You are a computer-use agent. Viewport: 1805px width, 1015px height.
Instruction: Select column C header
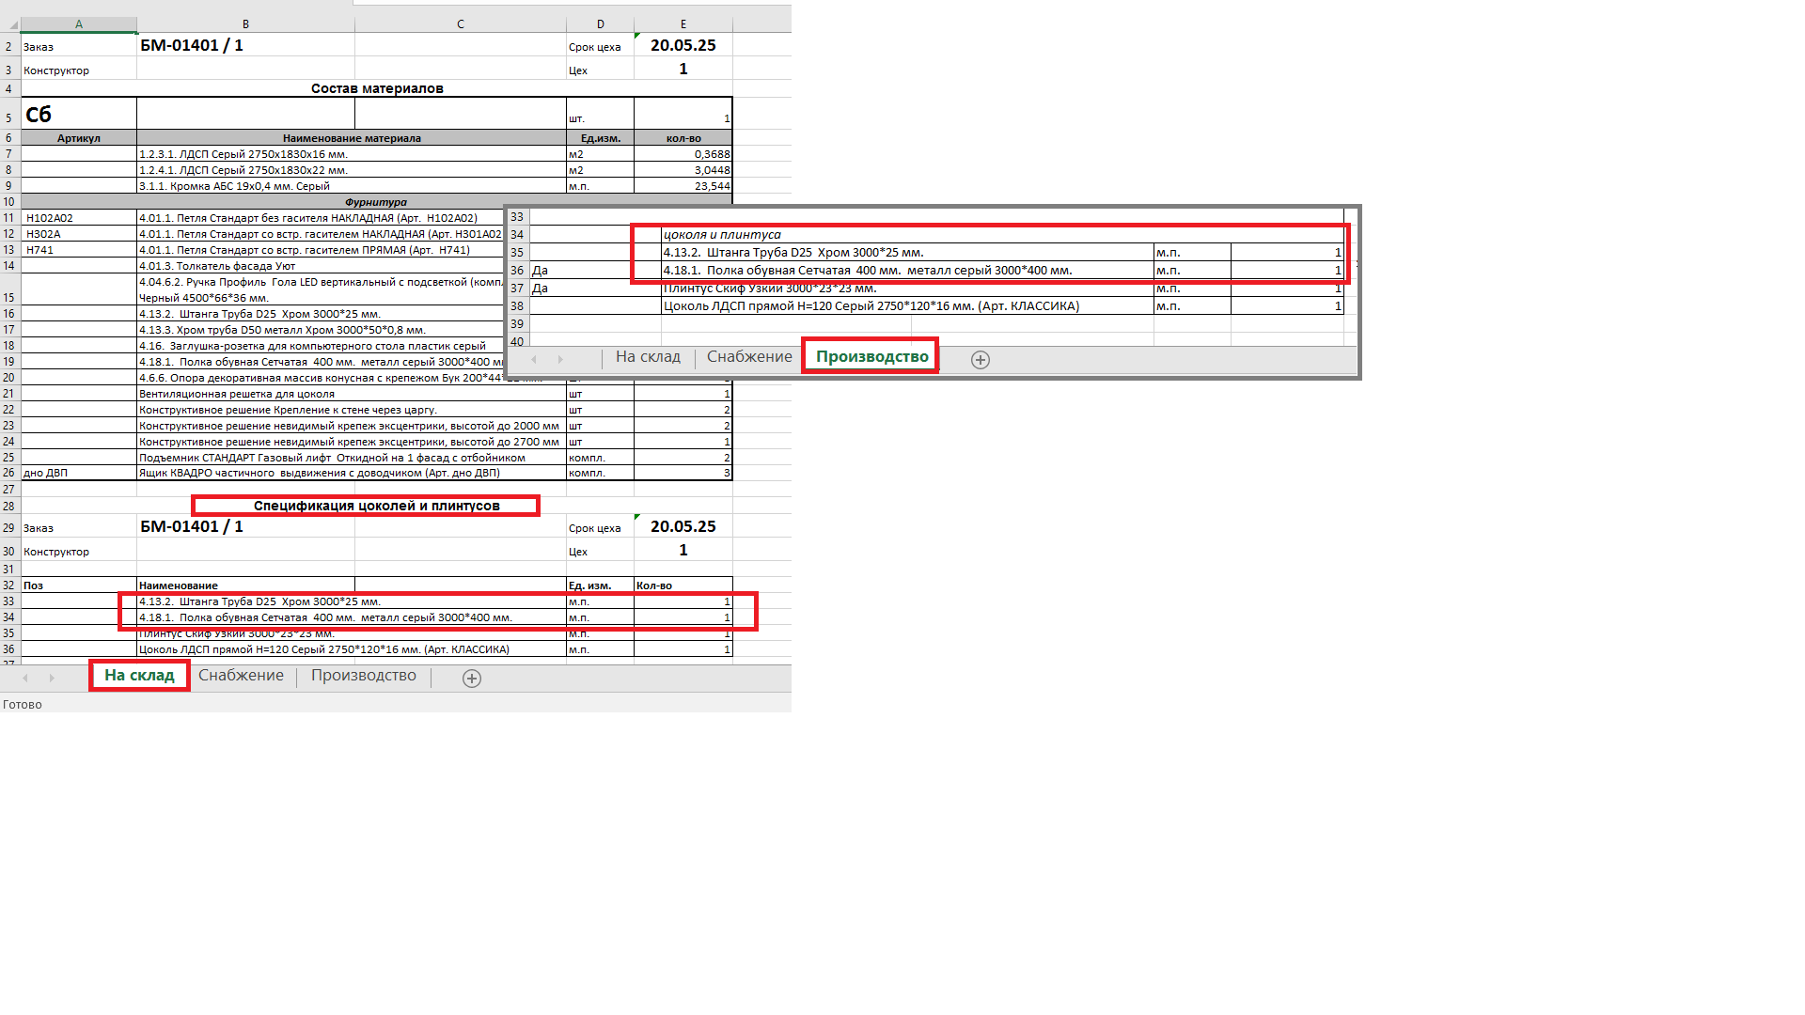tap(460, 24)
